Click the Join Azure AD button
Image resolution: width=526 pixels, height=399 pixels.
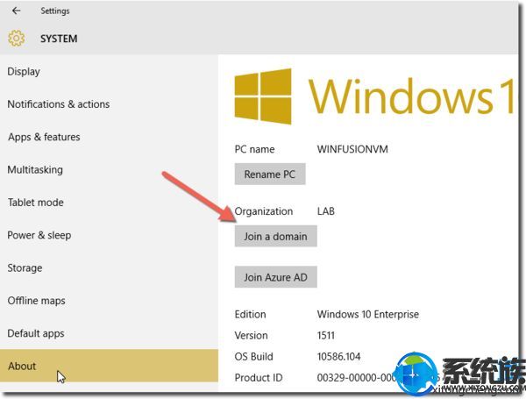[x=276, y=277]
